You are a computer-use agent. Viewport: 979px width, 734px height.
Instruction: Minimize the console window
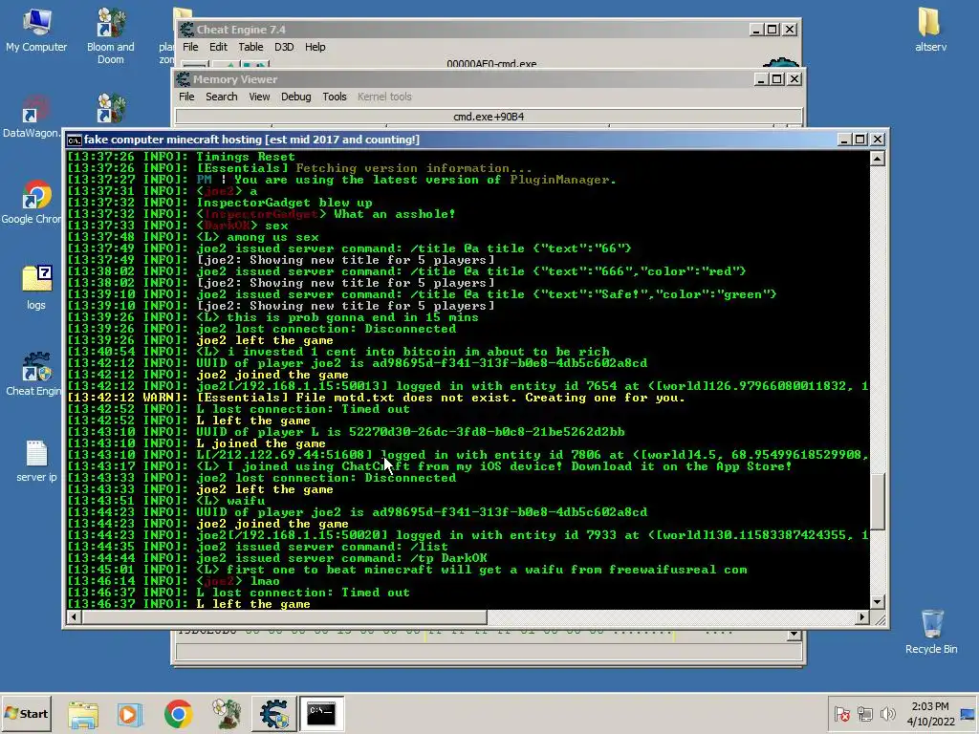coord(843,140)
